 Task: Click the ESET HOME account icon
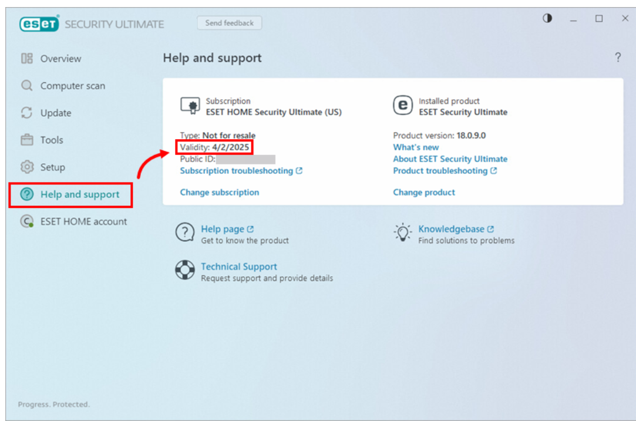click(x=27, y=221)
